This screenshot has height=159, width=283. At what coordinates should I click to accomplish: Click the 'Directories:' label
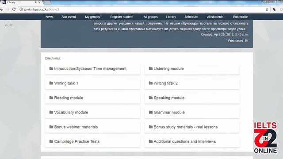(53, 58)
